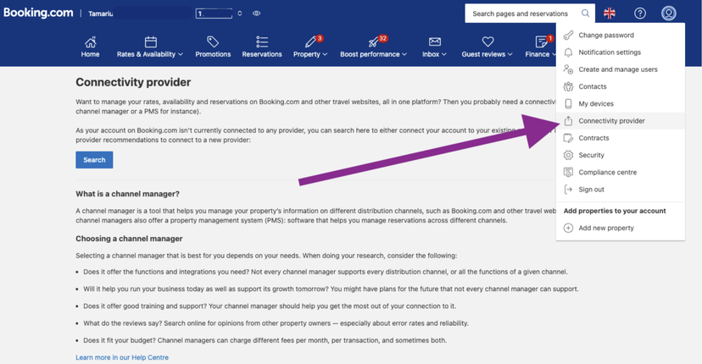Toggle the eye visibility icon

[256, 14]
